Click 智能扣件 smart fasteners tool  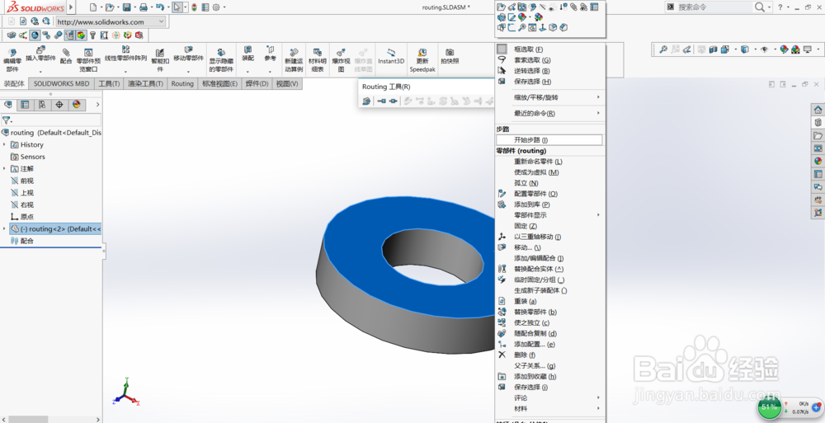[x=160, y=60]
